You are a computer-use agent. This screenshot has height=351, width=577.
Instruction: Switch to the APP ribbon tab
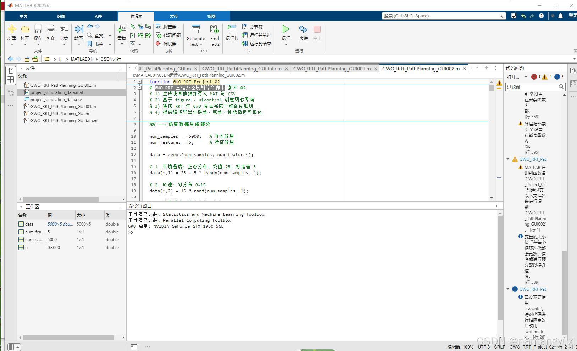pyautogui.click(x=99, y=16)
